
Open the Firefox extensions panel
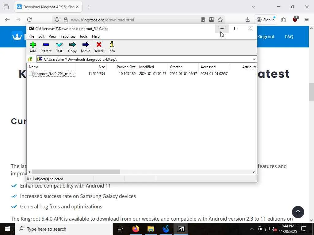283,20
